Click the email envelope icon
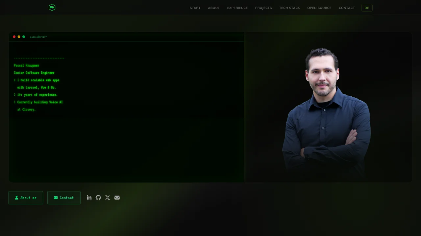The height and width of the screenshot is (236, 421). pos(117,197)
